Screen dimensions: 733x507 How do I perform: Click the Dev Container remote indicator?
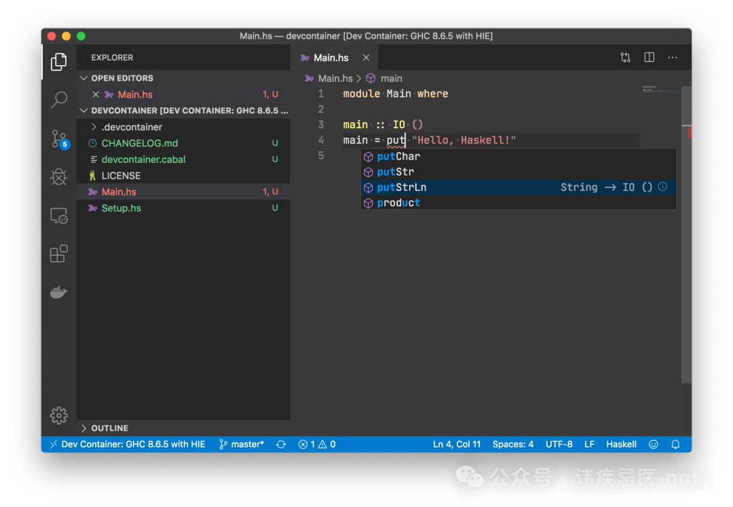pyautogui.click(x=128, y=445)
